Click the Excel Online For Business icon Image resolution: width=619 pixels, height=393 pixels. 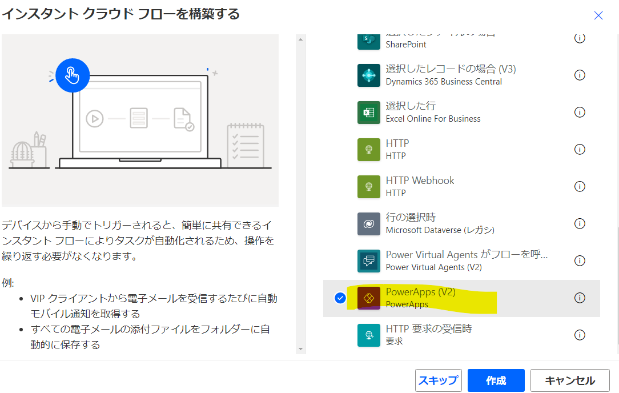pyautogui.click(x=369, y=113)
